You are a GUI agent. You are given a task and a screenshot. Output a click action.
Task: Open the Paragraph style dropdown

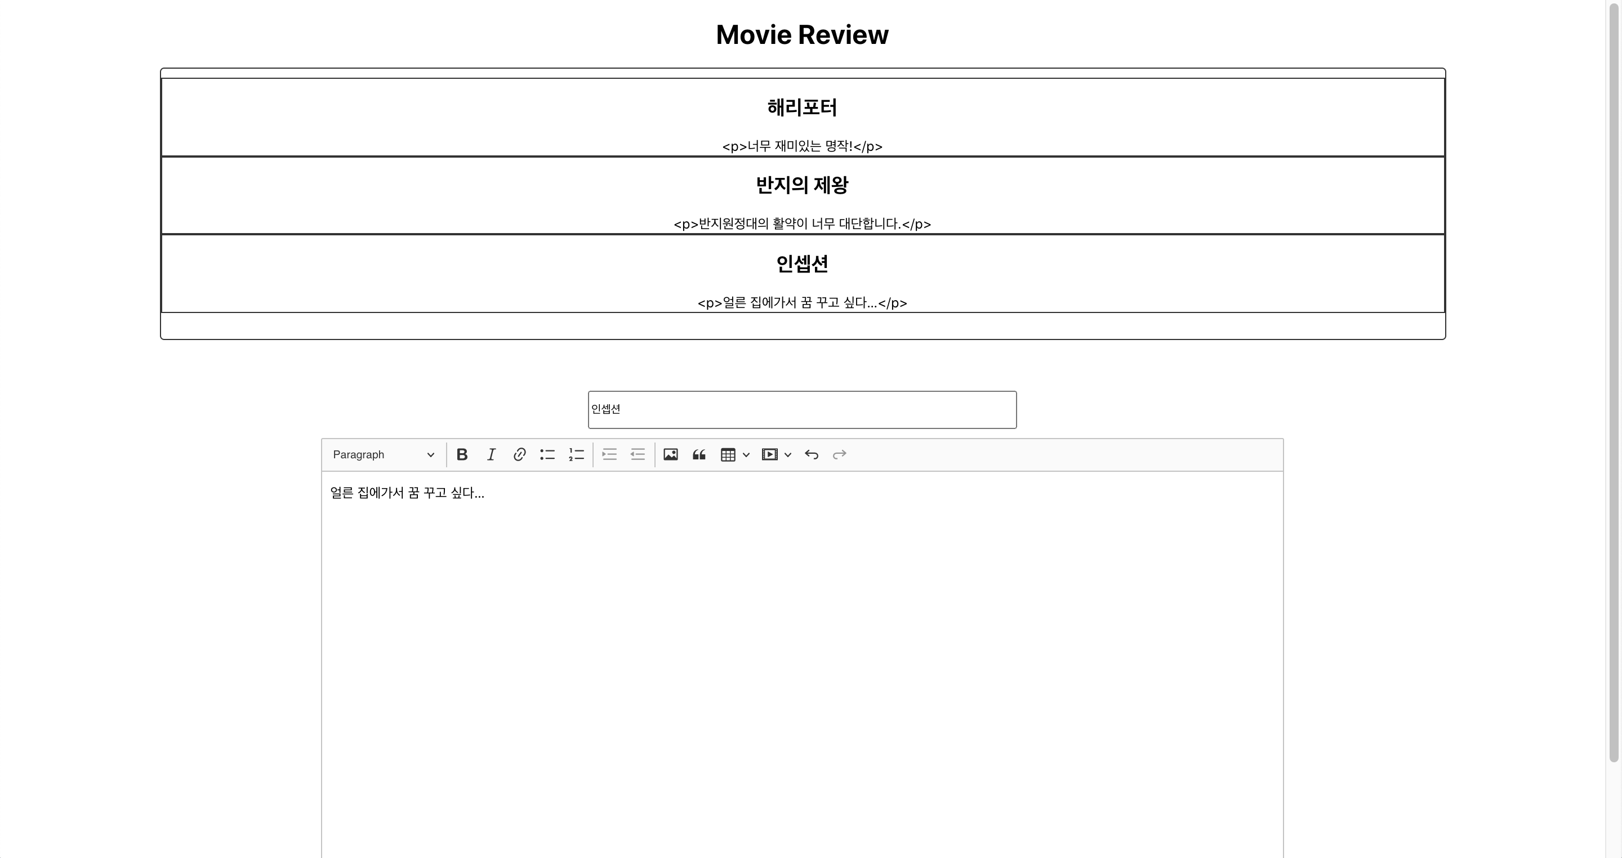click(x=382, y=454)
